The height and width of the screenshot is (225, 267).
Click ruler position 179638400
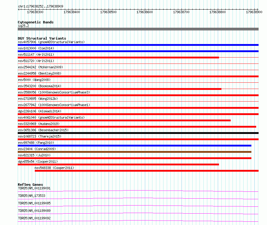(x=72, y=12)
